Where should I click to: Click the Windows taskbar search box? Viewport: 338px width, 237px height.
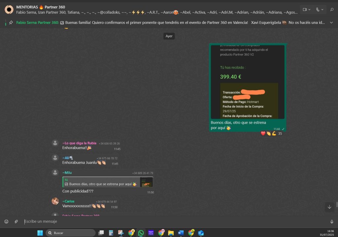pyautogui.click(x=70, y=233)
